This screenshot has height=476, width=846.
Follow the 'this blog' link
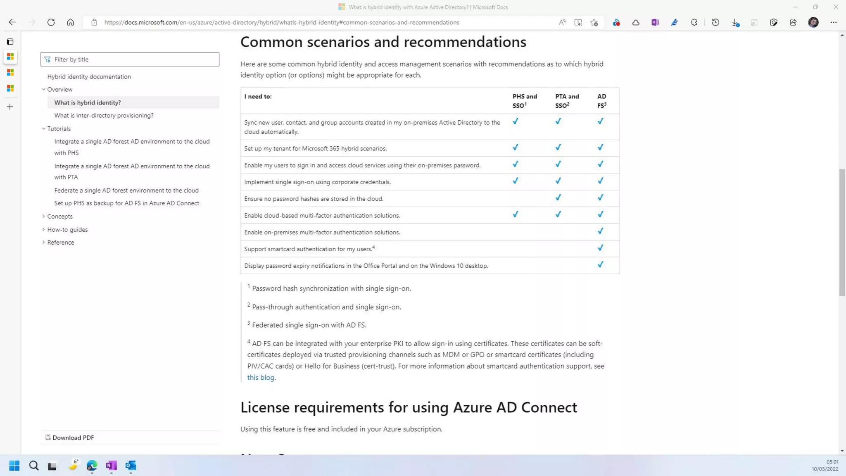pos(260,377)
